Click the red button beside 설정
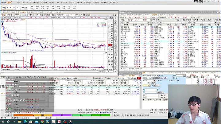This screenshot has width=221, height=124. click(x=139, y=78)
